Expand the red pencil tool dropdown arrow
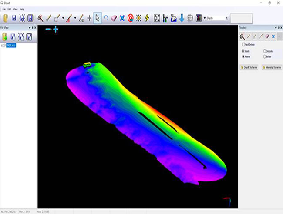This screenshot has width=283, height=214. click(x=75, y=18)
